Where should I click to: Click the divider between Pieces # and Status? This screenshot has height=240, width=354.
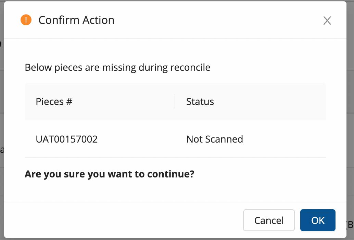(175, 102)
